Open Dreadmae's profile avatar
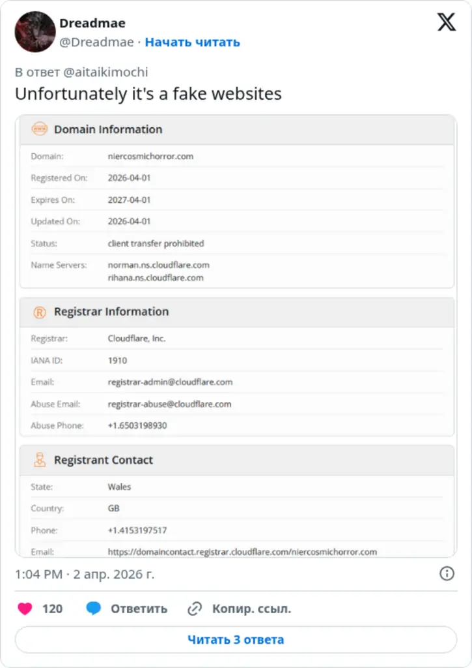The height and width of the screenshot is (668, 472). coord(35,31)
